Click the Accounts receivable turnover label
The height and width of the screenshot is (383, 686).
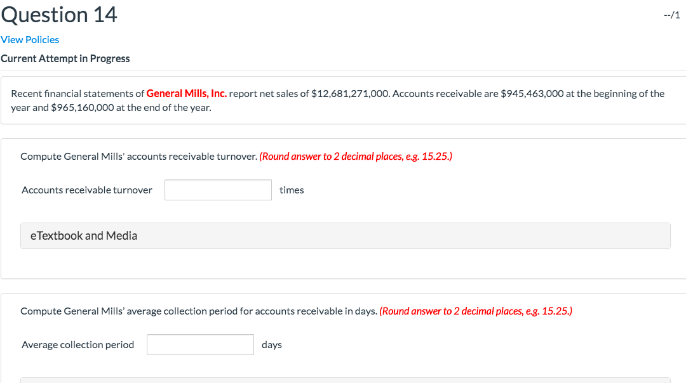click(86, 190)
